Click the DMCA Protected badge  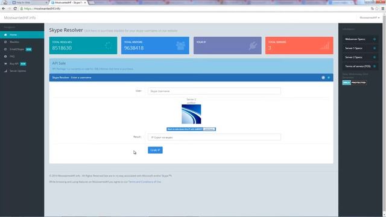[354, 83]
